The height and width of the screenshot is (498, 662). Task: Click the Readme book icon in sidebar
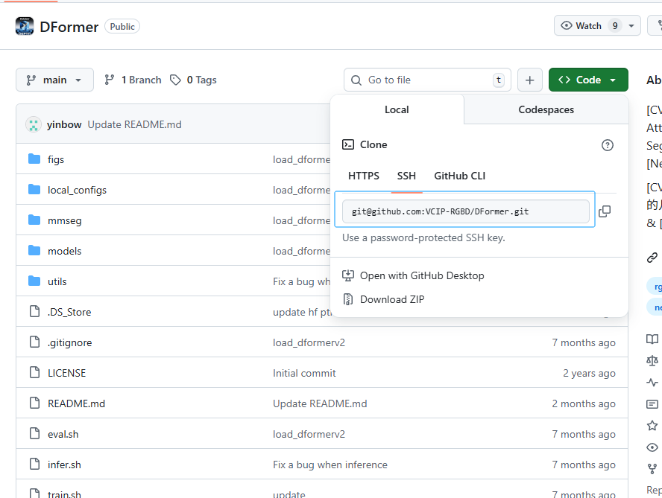(652, 339)
